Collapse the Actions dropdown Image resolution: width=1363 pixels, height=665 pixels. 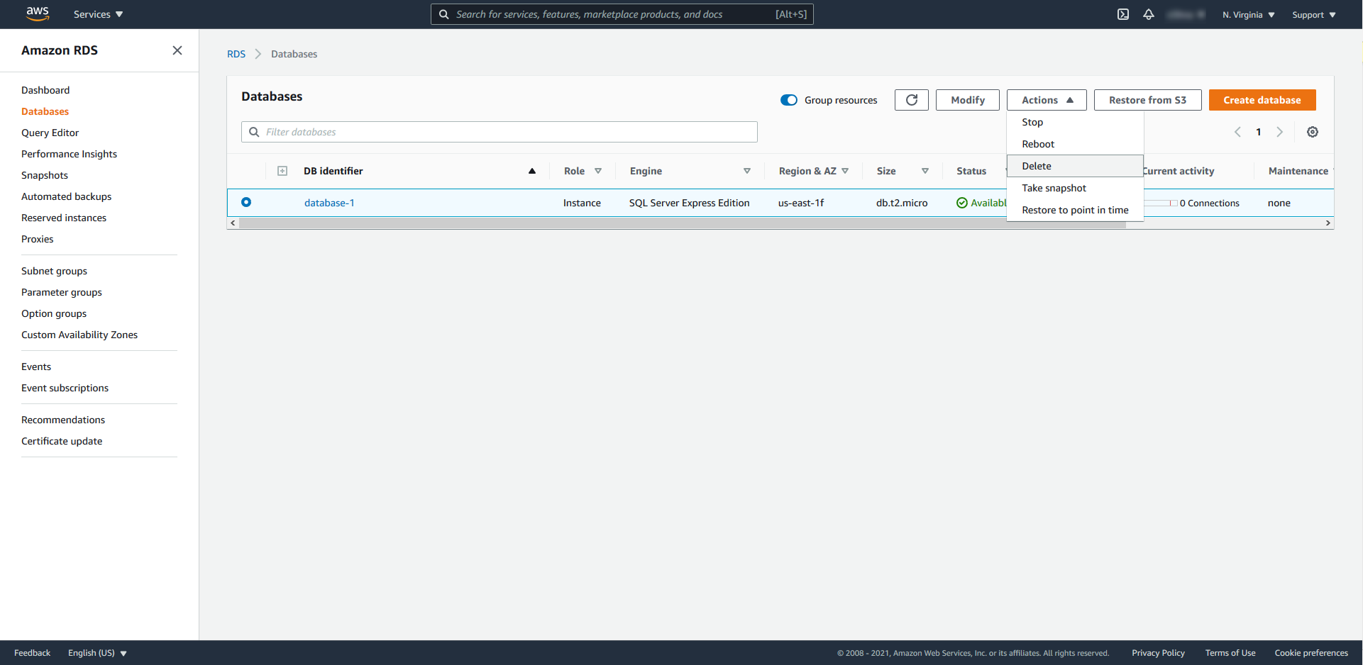[1047, 100]
